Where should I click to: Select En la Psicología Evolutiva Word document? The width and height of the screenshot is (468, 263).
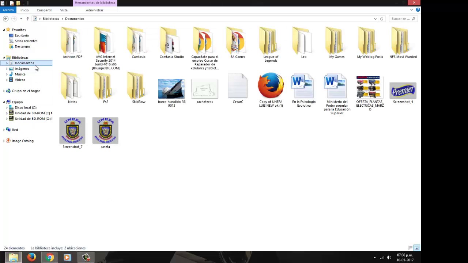coord(304,90)
